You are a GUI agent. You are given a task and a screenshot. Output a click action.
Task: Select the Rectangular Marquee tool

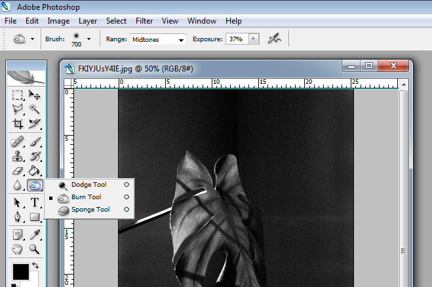point(18,96)
